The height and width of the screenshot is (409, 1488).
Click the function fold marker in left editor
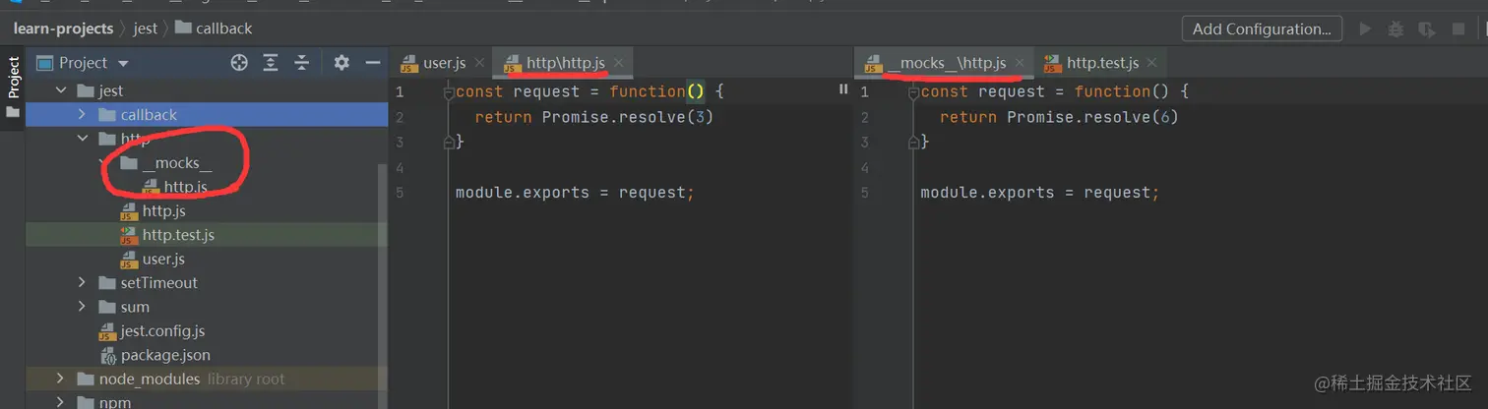[448, 91]
